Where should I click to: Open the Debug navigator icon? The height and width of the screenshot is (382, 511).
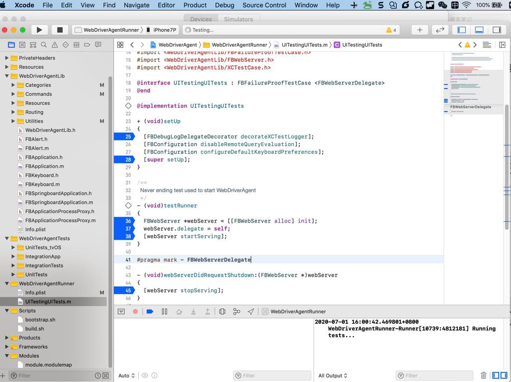76,45
